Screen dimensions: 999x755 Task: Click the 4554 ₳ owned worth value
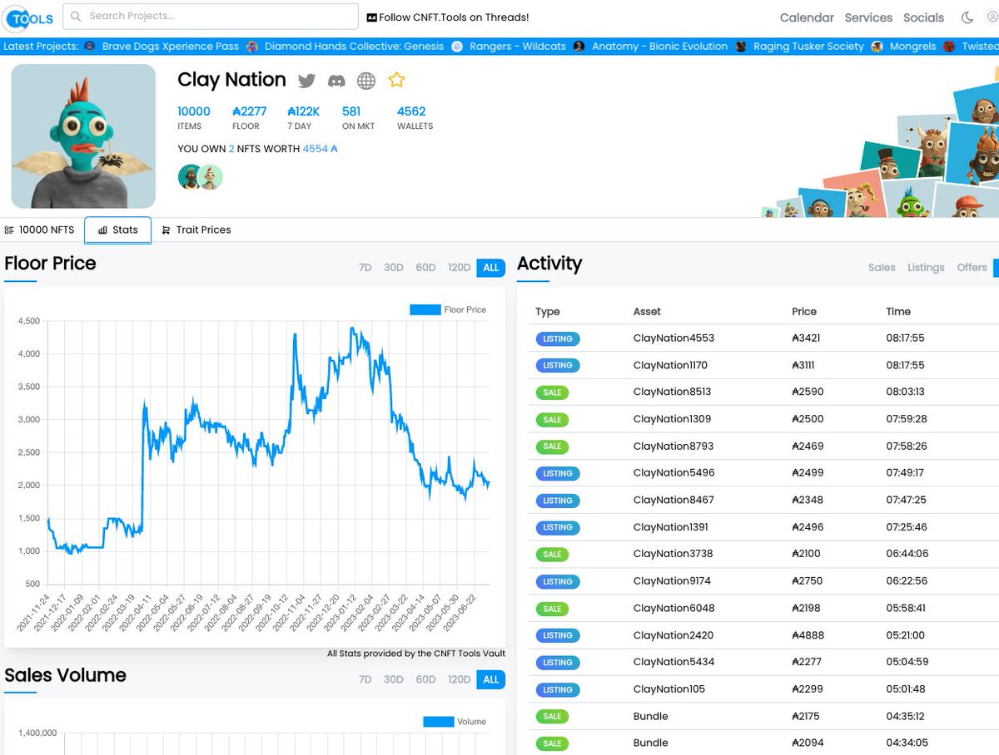320,149
